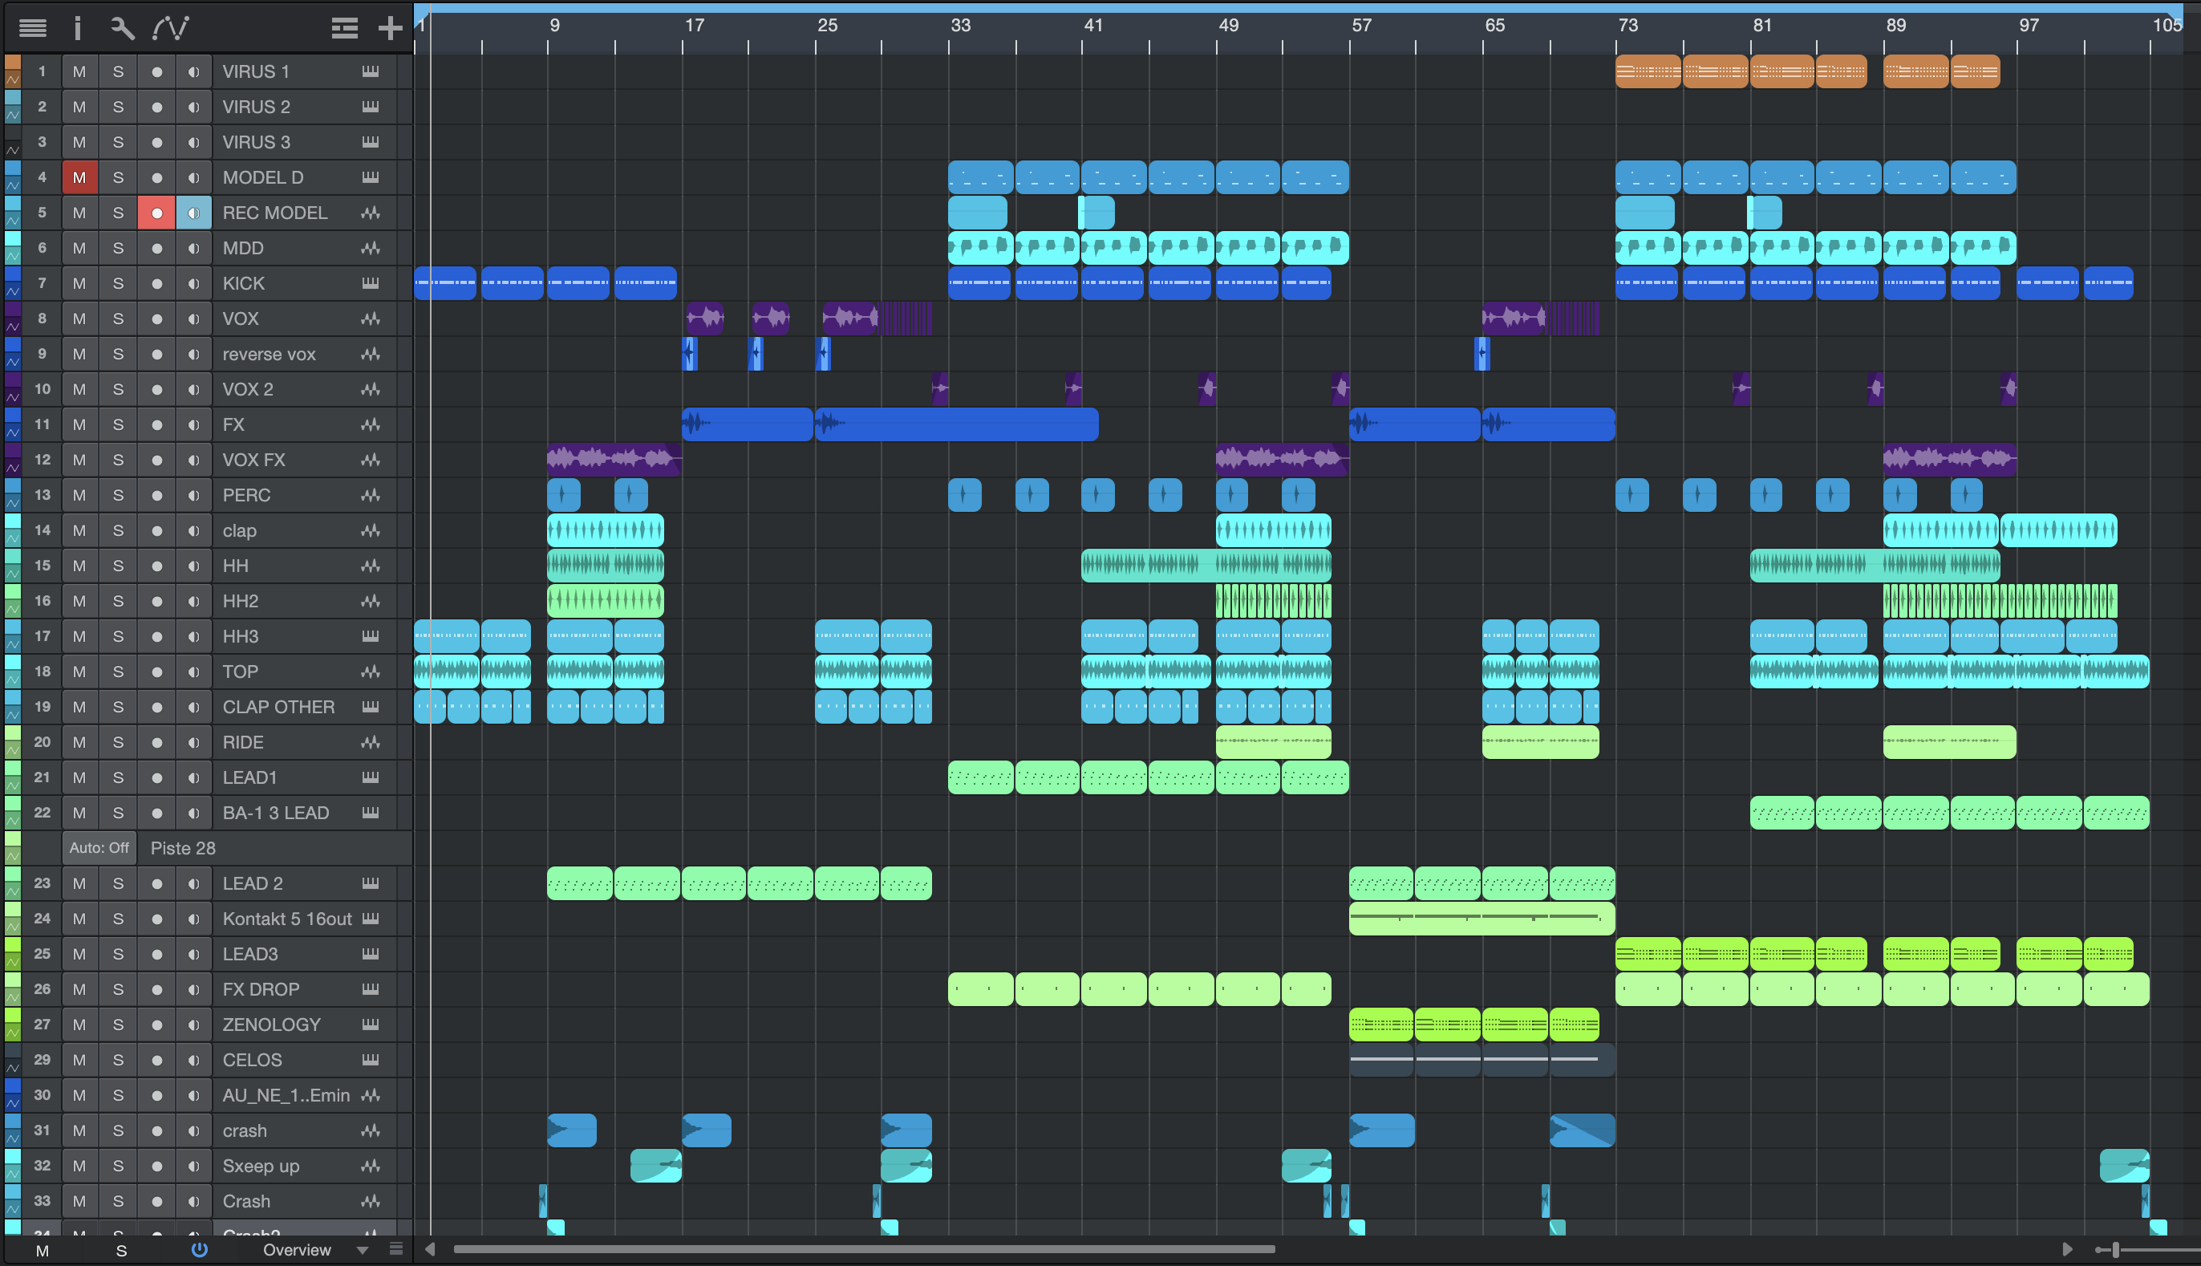The height and width of the screenshot is (1266, 2201).
Task: Open the CELOS instrument keyboard icon
Action: tap(371, 1060)
